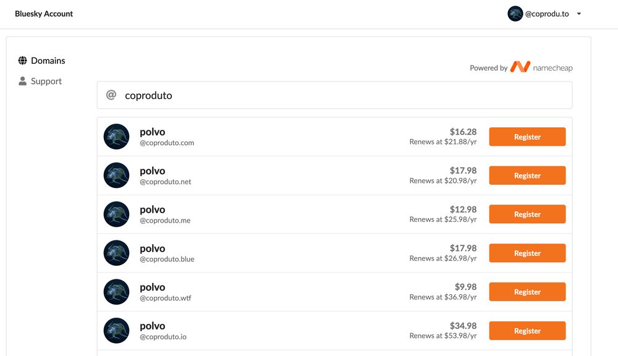Click the avatar for coproduto.wtf
Viewport: 618px width, 356px height.
(x=116, y=292)
